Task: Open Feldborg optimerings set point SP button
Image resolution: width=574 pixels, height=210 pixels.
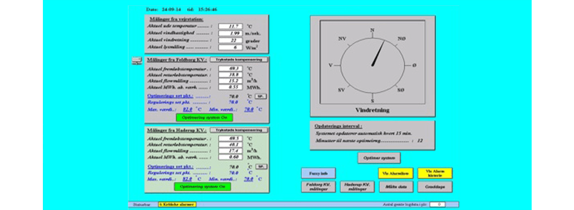Action: coord(261,96)
